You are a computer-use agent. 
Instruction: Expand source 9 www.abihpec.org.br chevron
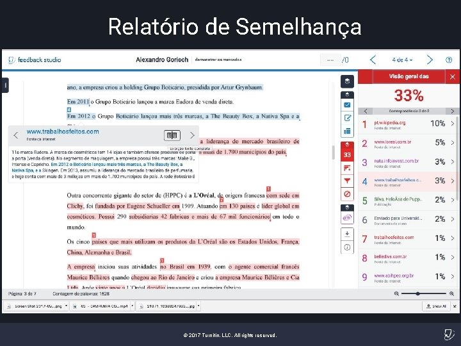[x=453, y=277]
